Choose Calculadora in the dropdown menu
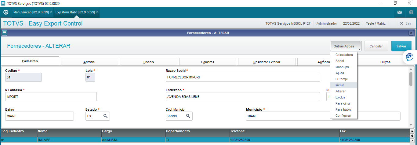Screen dimensions: 417x145 coord(344,55)
